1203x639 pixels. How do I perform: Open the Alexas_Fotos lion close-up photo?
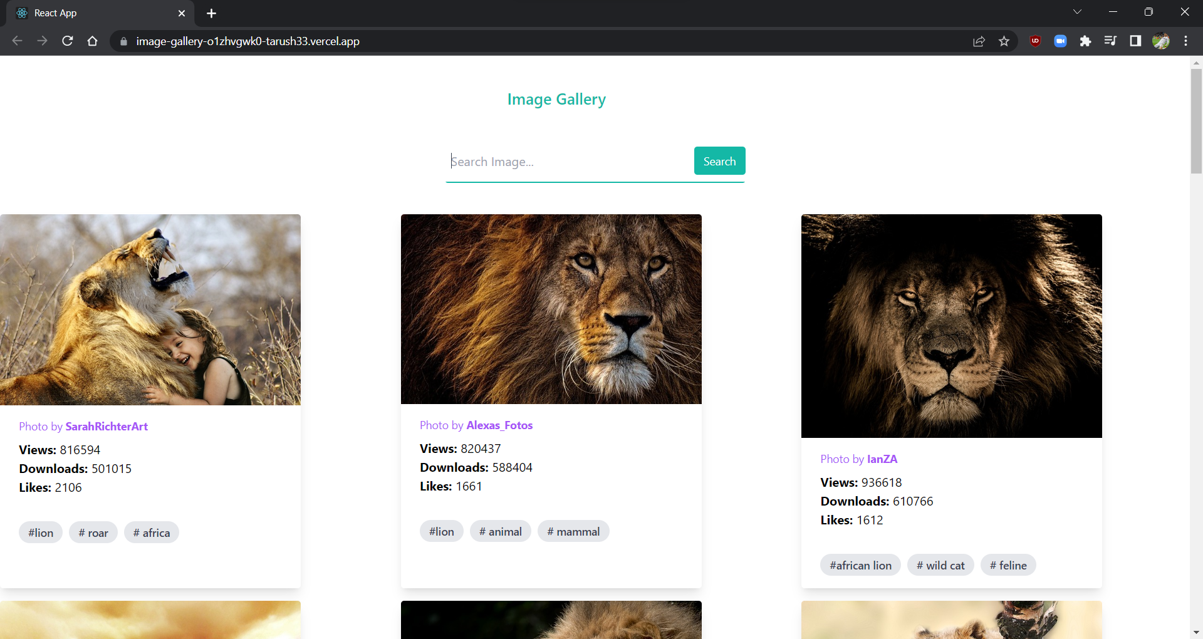tap(551, 309)
